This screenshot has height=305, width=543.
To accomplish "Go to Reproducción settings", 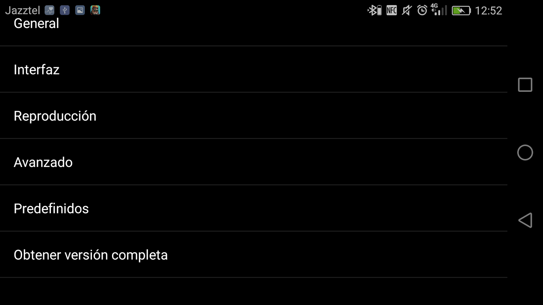I will pyautogui.click(x=55, y=116).
